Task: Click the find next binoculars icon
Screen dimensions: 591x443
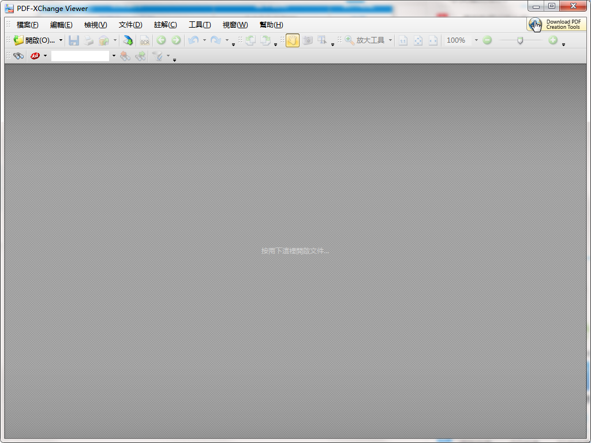Action: click(x=140, y=56)
